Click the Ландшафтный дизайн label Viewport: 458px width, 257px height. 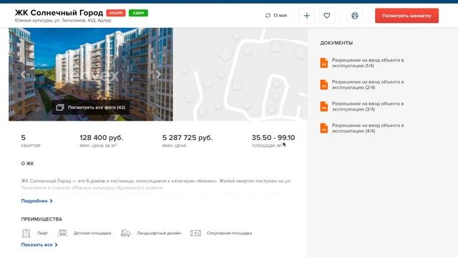pyautogui.click(x=159, y=233)
